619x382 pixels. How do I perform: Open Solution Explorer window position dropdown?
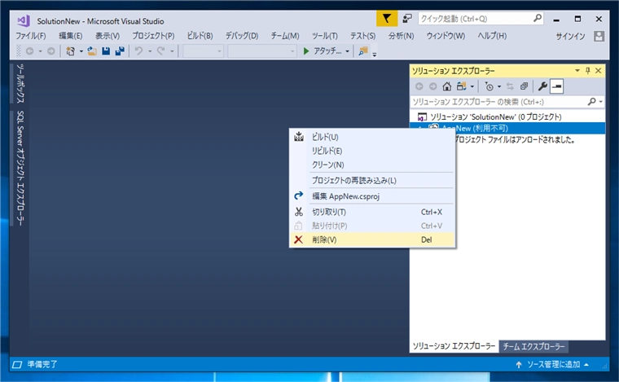tap(577, 71)
